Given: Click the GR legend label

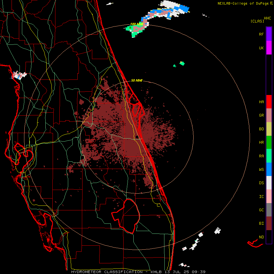Looking at the screenshot, I should (261, 115).
